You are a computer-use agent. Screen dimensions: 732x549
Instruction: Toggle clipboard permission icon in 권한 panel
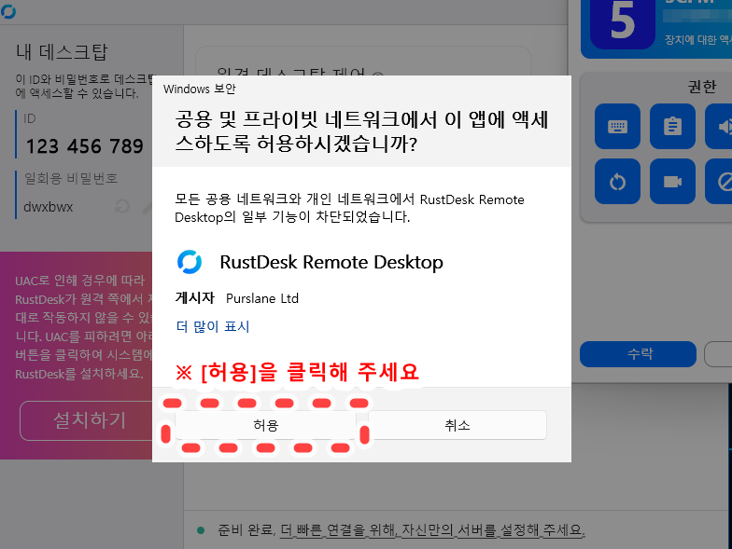tap(672, 127)
